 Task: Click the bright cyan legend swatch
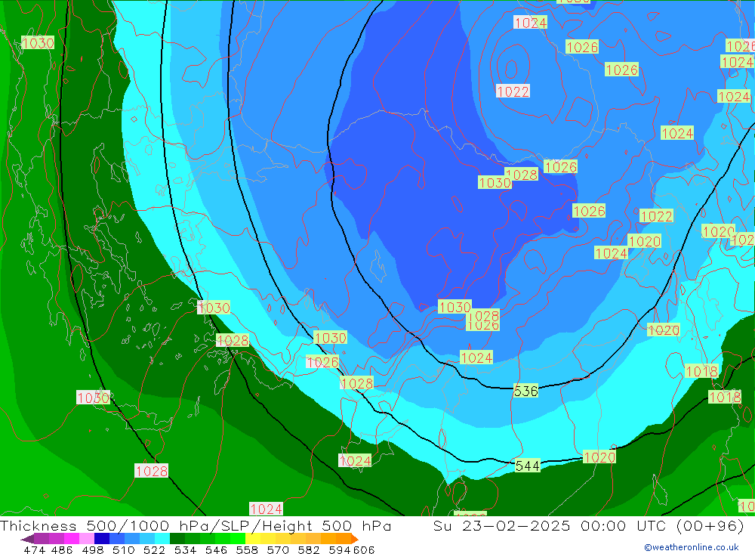pos(162,539)
